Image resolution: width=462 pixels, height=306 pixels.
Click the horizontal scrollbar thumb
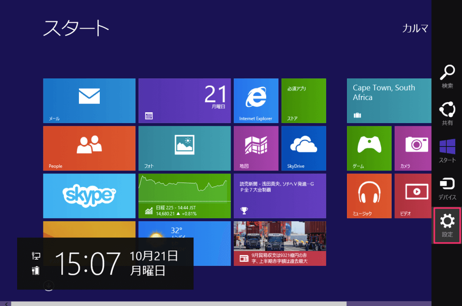tap(179, 304)
